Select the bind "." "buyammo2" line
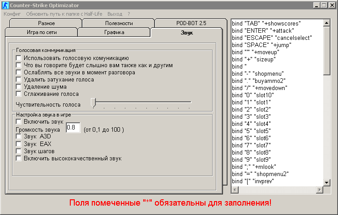 (259, 81)
